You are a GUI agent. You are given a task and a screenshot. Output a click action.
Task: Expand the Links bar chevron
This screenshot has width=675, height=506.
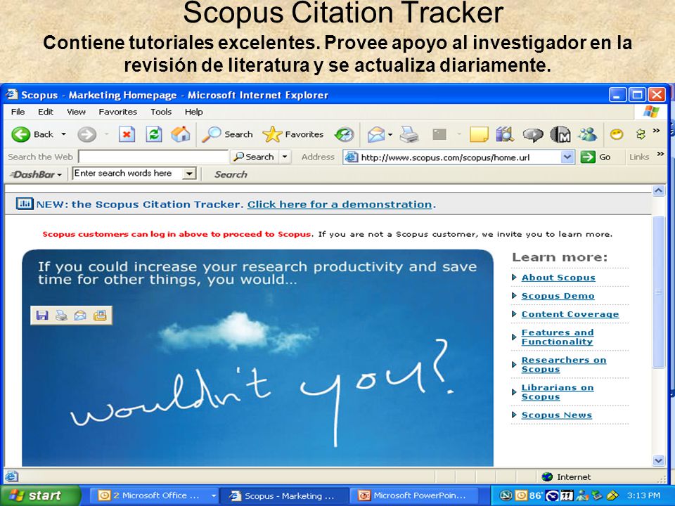pyautogui.click(x=660, y=154)
